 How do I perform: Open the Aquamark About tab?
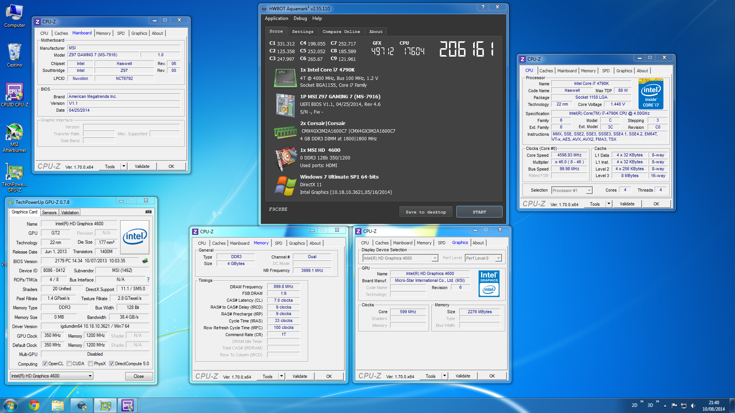click(x=376, y=32)
